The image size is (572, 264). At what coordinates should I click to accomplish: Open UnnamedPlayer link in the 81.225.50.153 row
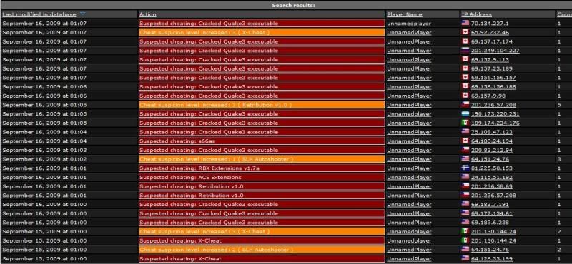tap(409, 168)
